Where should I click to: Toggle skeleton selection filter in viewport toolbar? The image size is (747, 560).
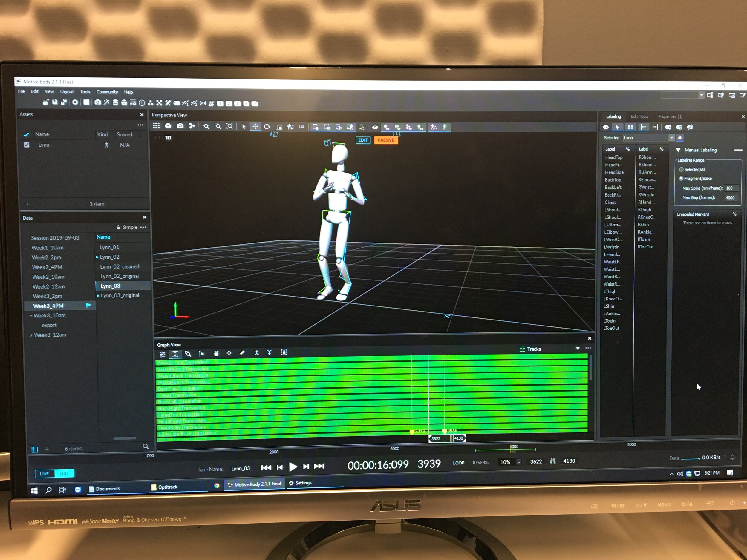coord(350,127)
